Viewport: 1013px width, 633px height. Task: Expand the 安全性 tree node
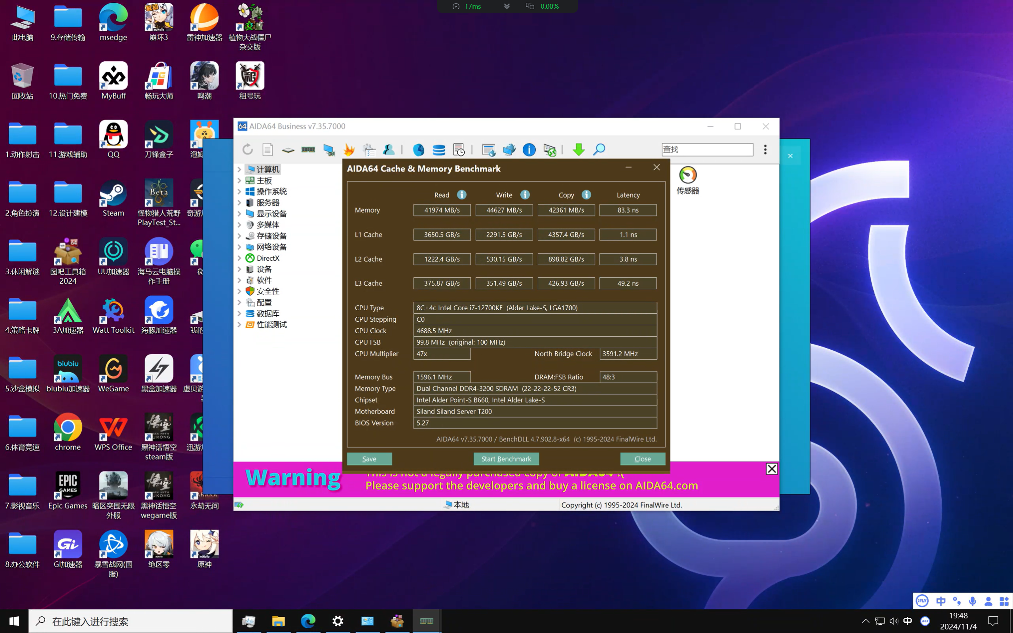pos(239,291)
